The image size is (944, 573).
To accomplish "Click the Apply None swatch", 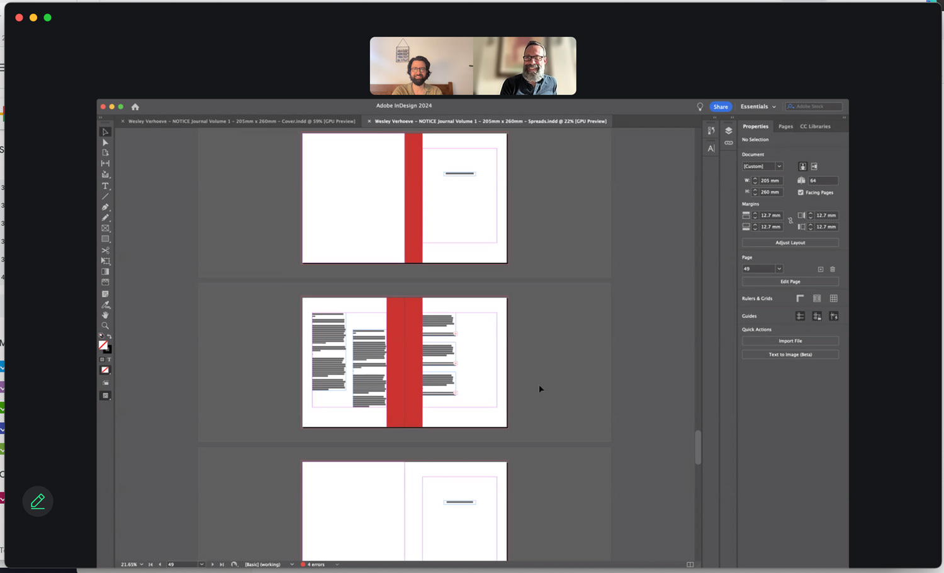I will coord(105,370).
